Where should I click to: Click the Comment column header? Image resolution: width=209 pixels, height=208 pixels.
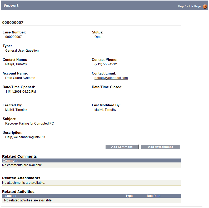(10, 161)
